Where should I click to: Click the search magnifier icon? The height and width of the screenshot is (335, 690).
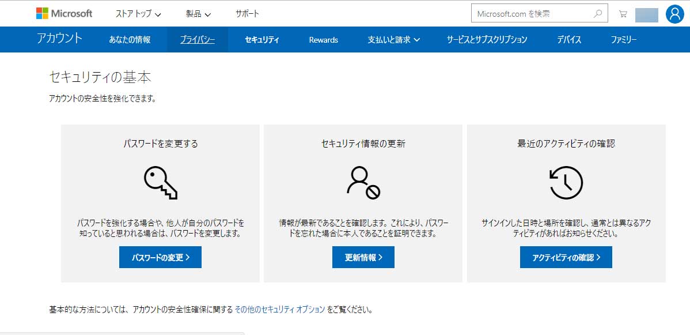point(598,14)
